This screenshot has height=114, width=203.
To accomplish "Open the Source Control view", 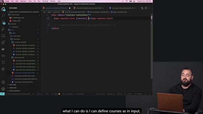I will 3,22.
